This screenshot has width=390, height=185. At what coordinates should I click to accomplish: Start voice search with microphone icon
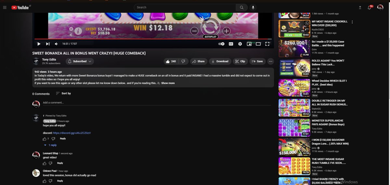[253, 7]
